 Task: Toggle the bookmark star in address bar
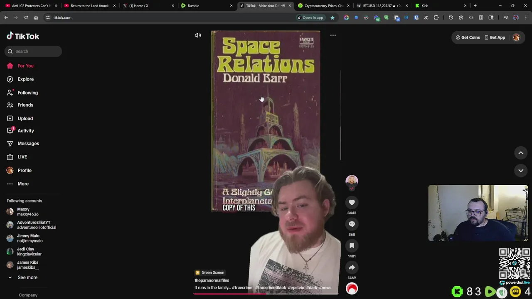pos(332,17)
